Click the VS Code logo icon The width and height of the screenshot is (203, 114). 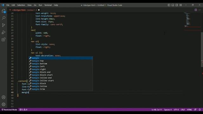click(3, 5)
